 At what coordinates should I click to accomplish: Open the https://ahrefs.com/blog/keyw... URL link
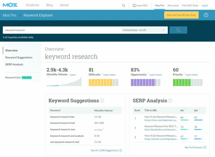161,139
